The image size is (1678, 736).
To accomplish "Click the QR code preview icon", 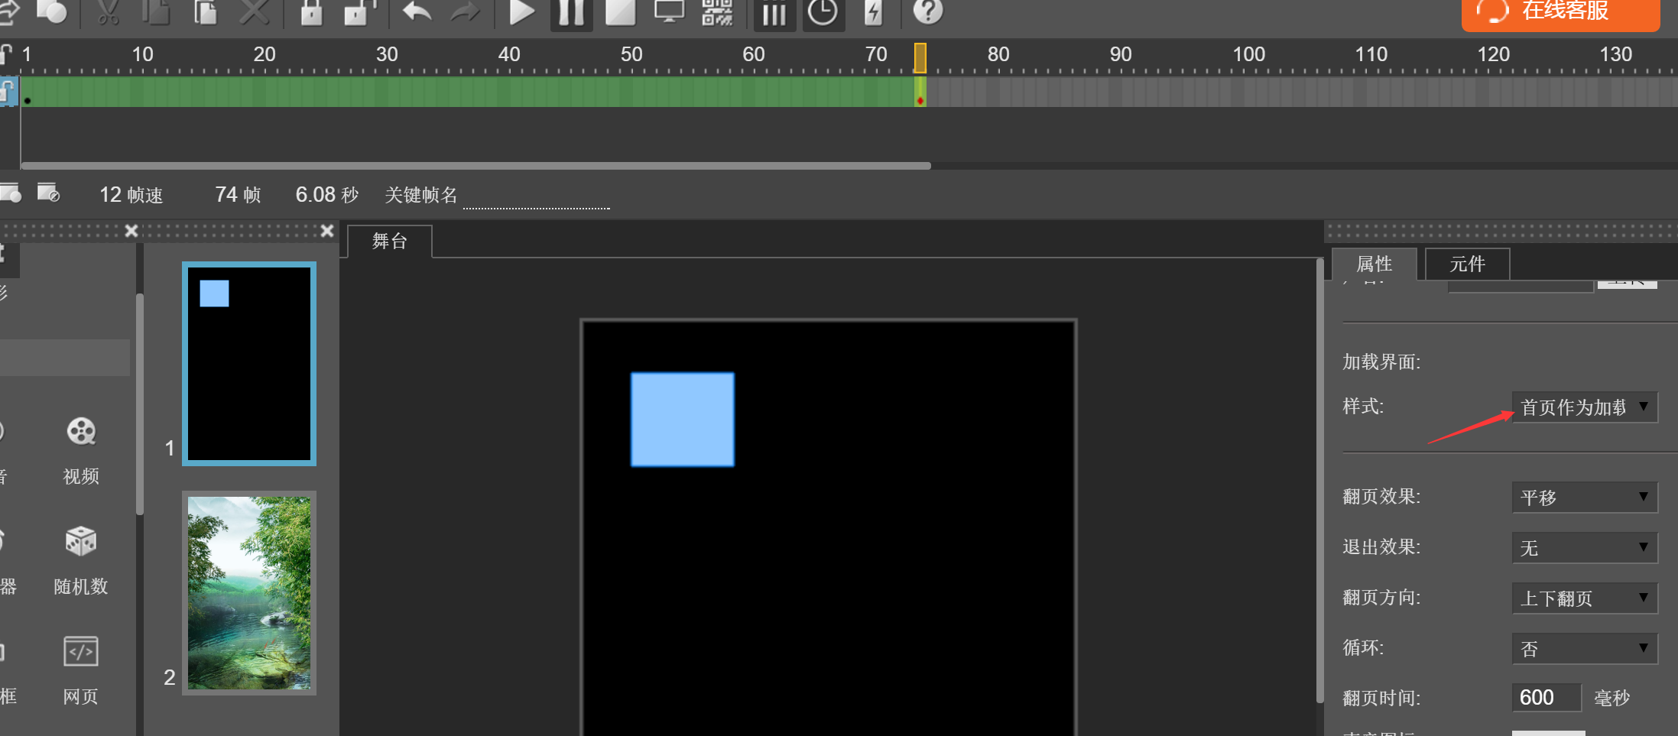I will pos(717,12).
